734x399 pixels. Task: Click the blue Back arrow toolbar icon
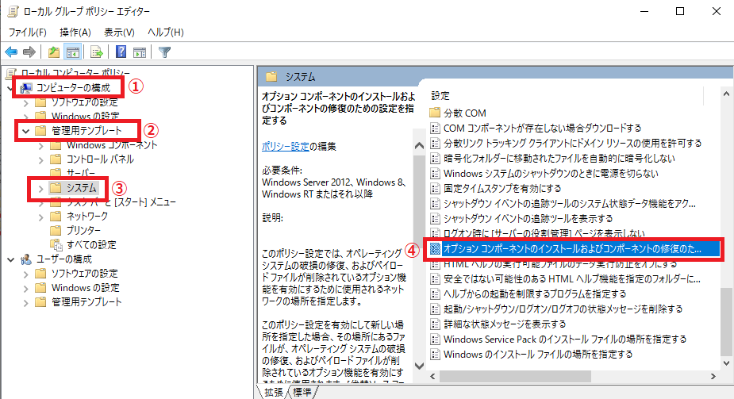click(x=12, y=52)
